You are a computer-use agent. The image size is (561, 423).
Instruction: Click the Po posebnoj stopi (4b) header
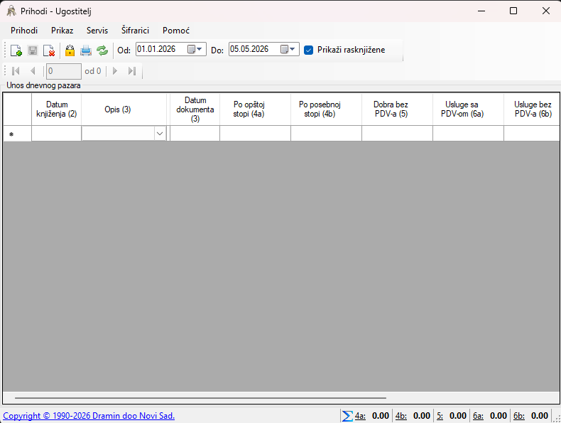326,109
